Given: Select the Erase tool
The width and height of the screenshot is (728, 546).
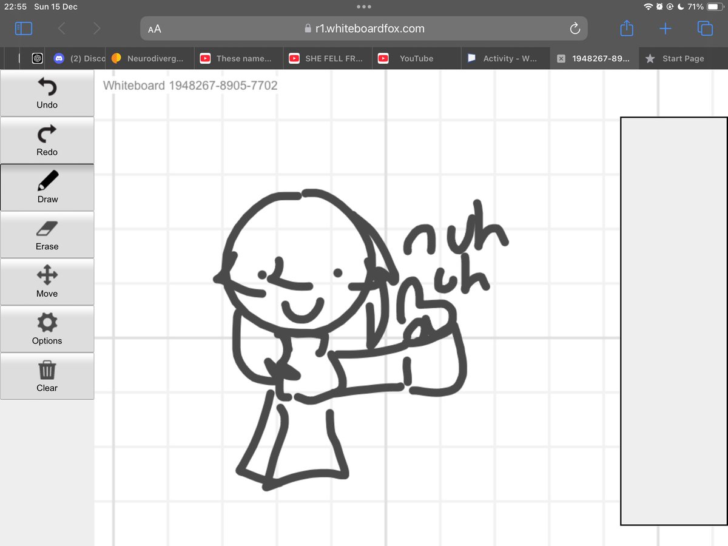Looking at the screenshot, I should tap(47, 235).
